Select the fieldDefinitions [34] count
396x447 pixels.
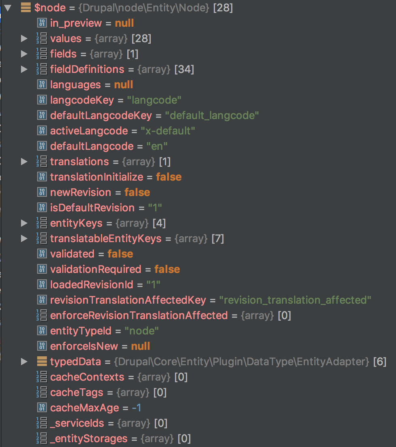(184, 70)
